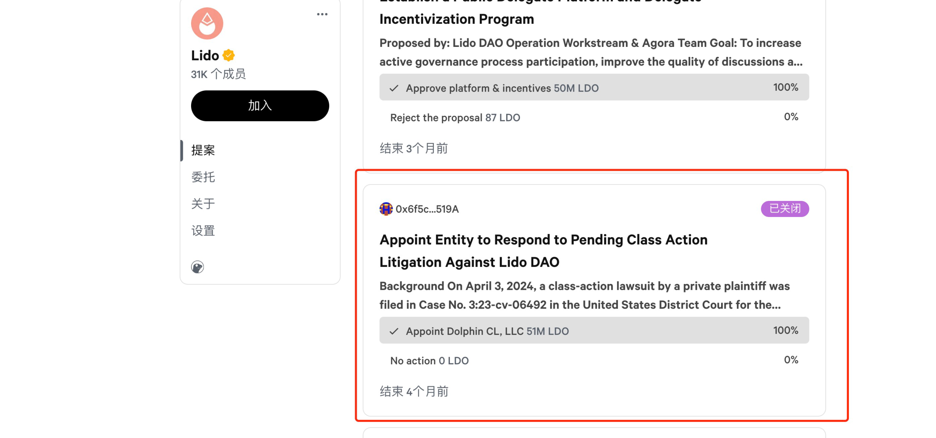Switch to the 委托 delegates tab

[203, 177]
